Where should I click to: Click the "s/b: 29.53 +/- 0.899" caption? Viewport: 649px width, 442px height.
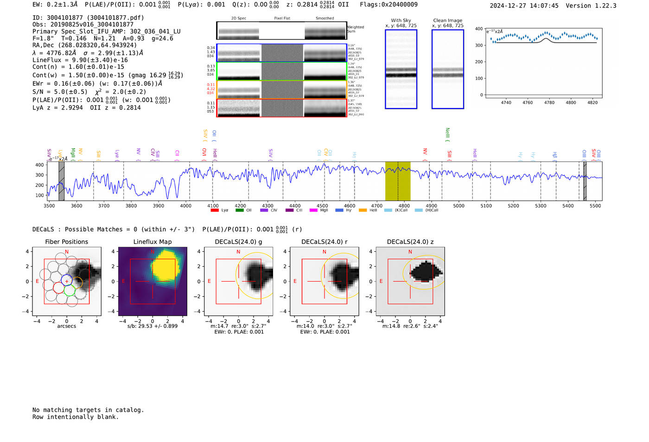pyautogui.click(x=153, y=326)
